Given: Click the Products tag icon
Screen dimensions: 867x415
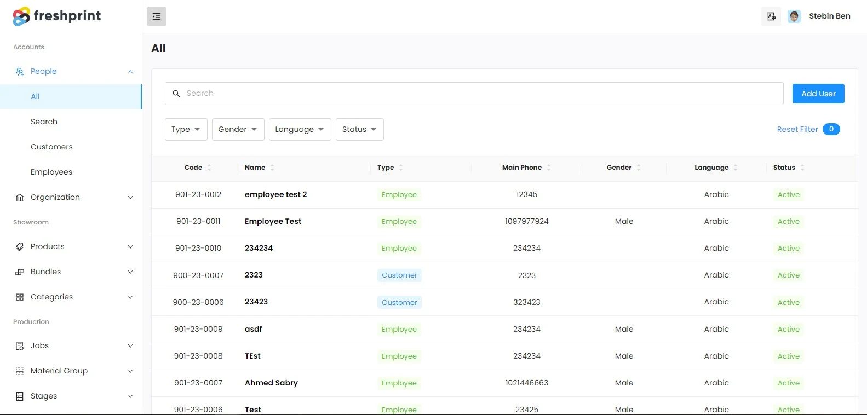Looking at the screenshot, I should (20, 247).
